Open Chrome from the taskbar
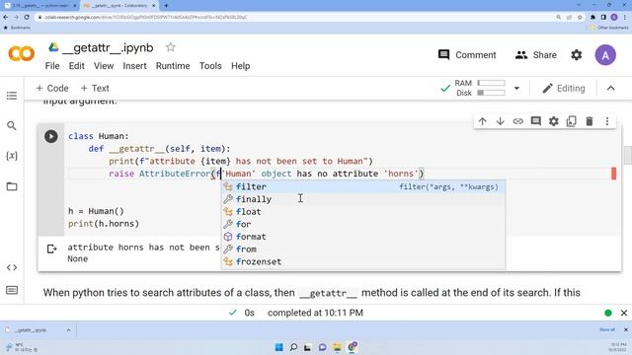The width and height of the screenshot is (632, 355). [353, 347]
